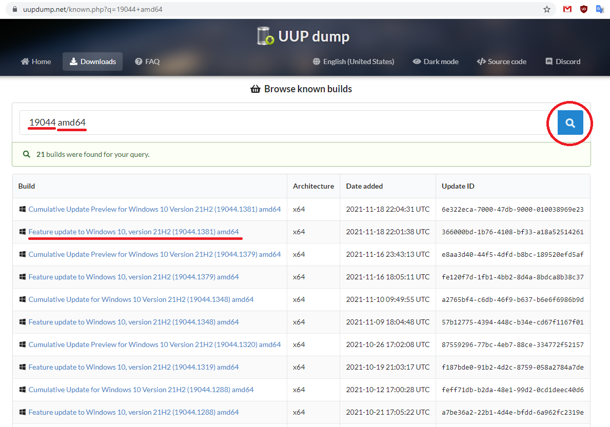Viewport: 610px width, 427px height.
Task: Click Windows icon beside Cumulative Update Preview 19044.1320
Action: [x=23, y=344]
